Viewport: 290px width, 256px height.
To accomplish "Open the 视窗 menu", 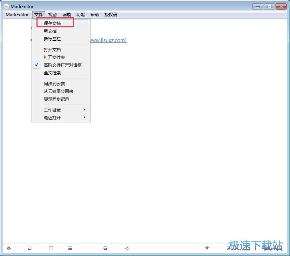I will point(52,15).
